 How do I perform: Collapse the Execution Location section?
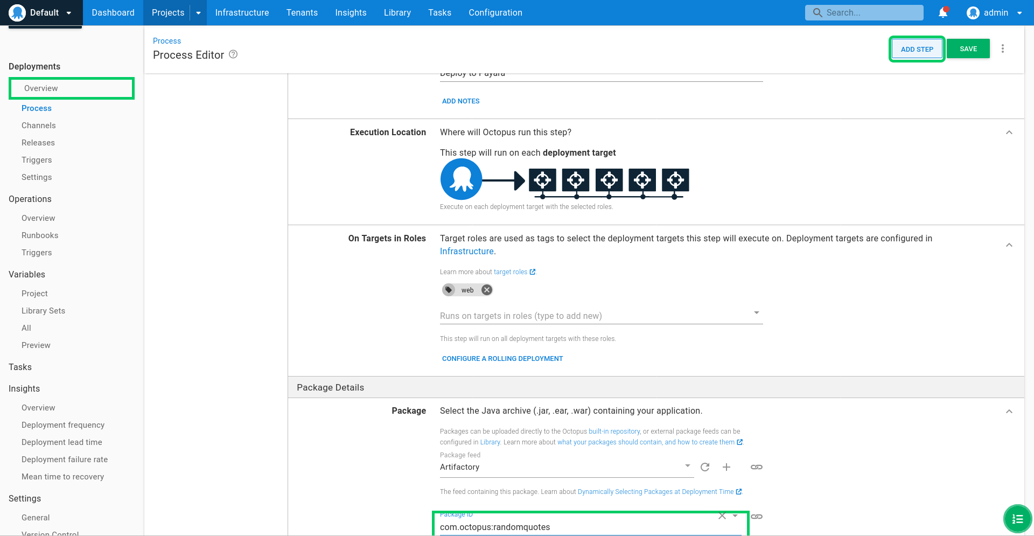point(1009,133)
